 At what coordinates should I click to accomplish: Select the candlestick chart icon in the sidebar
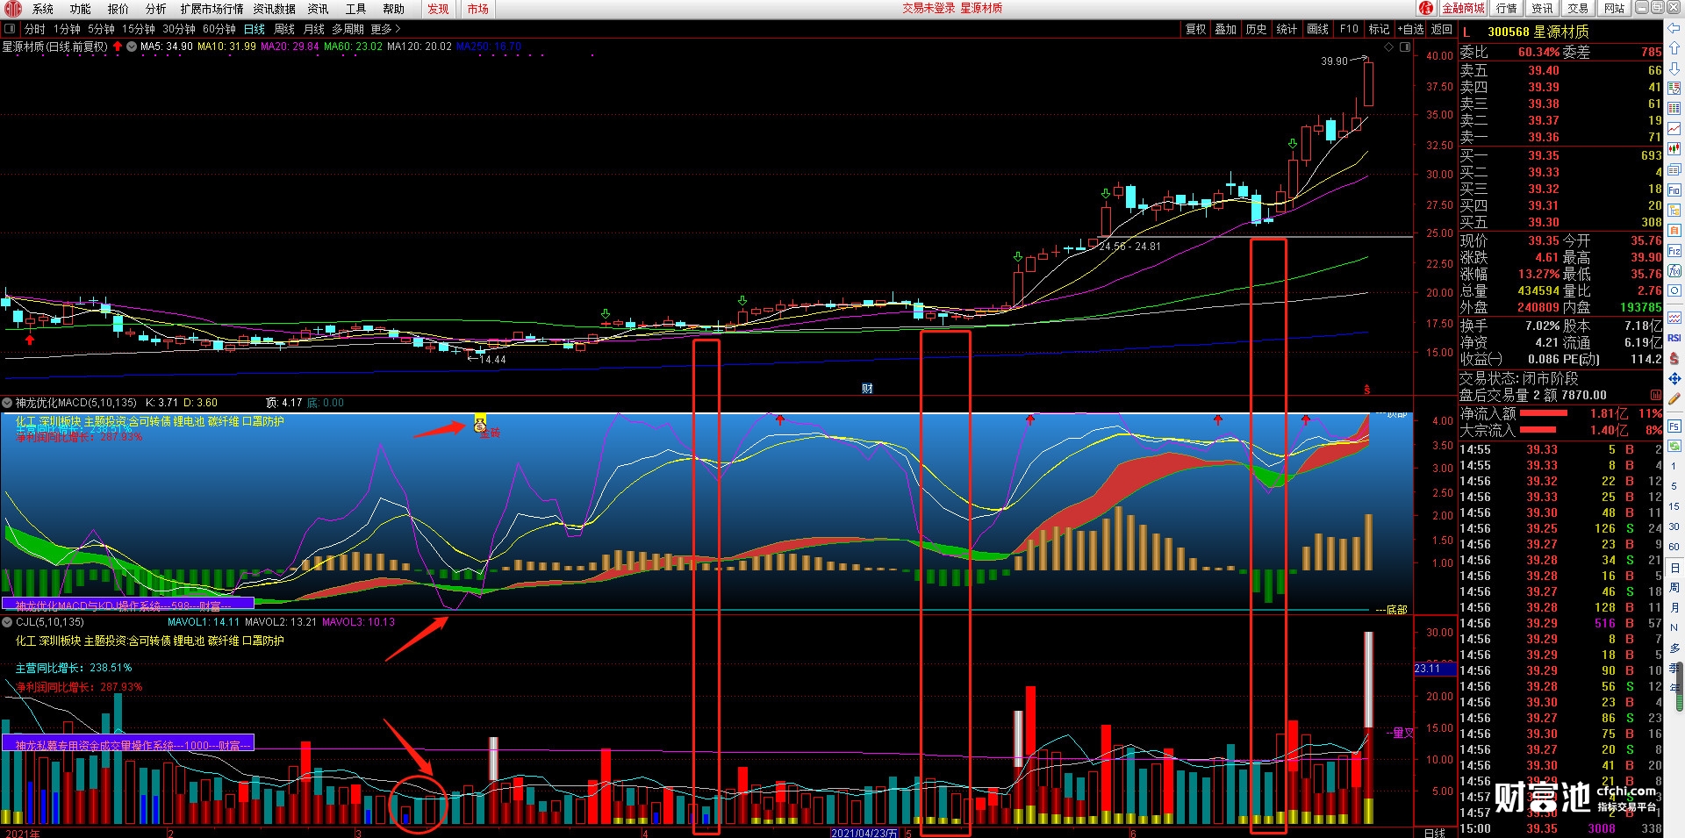pos(1674,149)
